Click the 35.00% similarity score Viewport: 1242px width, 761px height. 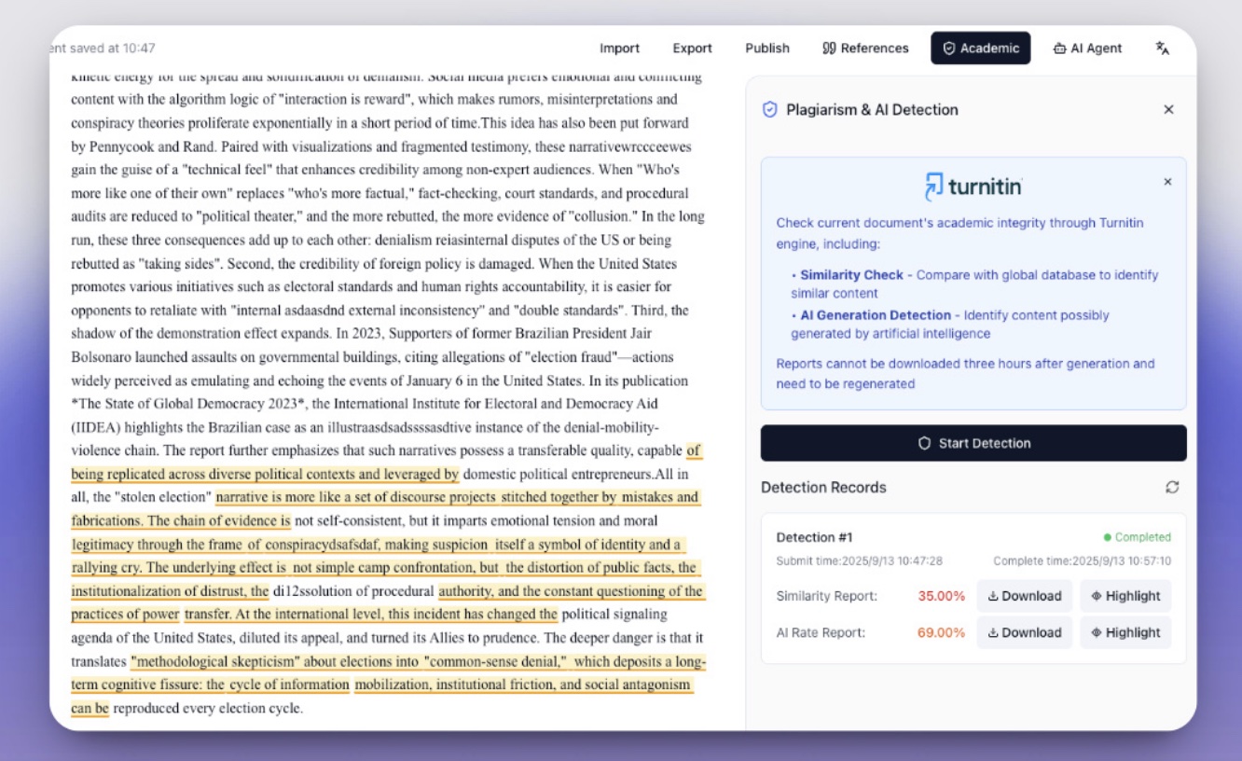click(941, 596)
